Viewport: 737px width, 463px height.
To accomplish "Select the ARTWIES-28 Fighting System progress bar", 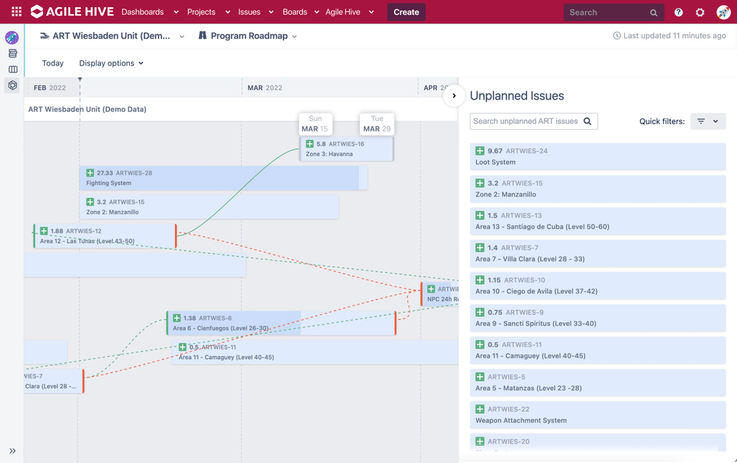I will point(224,178).
